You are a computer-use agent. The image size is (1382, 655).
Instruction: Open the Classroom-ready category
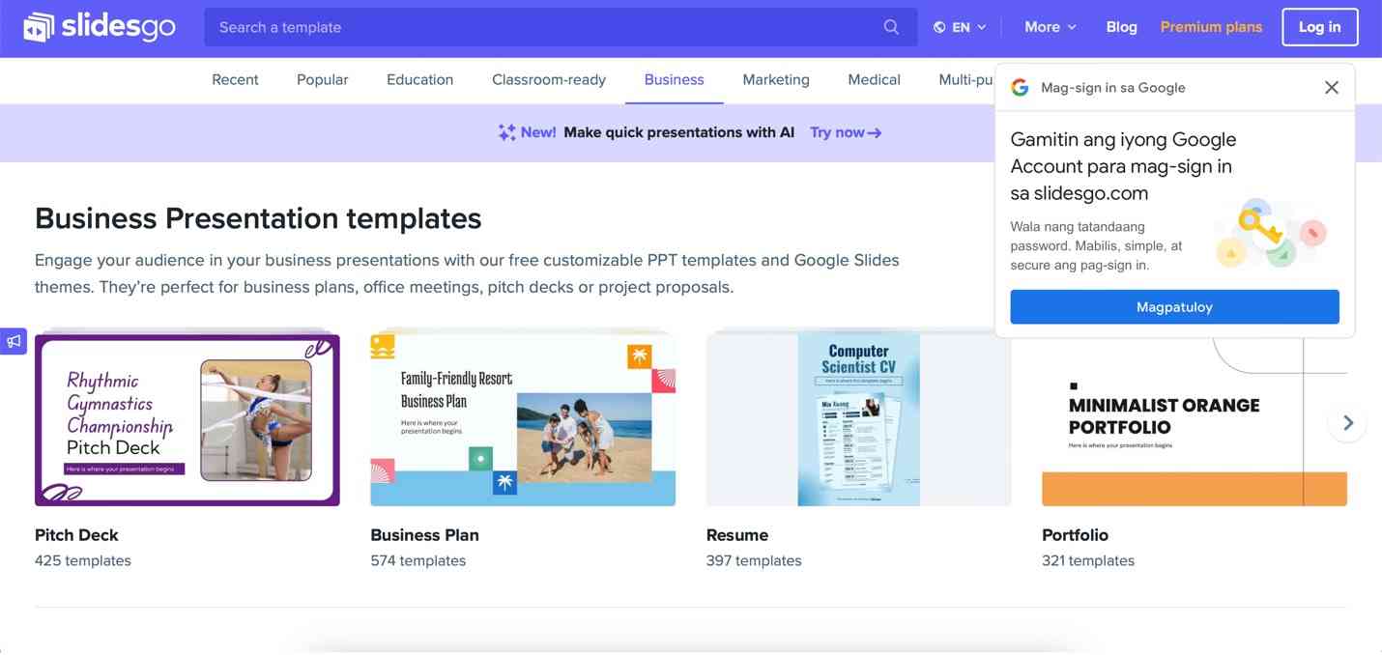point(548,80)
